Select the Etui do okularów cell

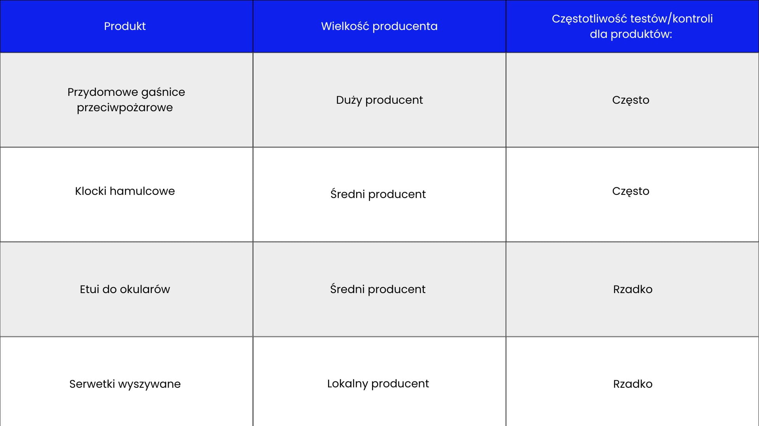click(125, 289)
